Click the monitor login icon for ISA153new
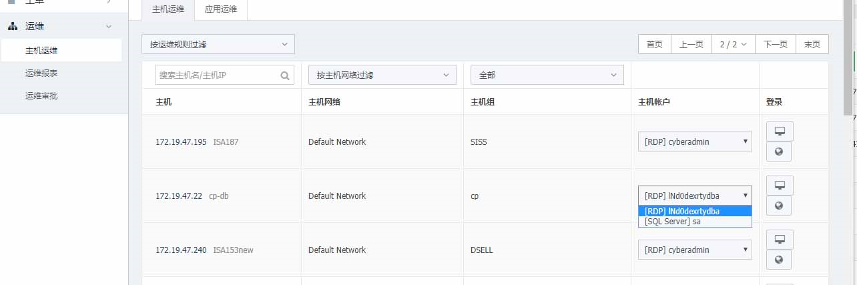The height and width of the screenshot is (285, 857). point(779,239)
